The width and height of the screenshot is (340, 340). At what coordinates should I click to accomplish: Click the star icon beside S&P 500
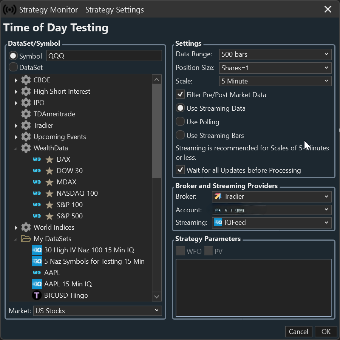(49, 216)
